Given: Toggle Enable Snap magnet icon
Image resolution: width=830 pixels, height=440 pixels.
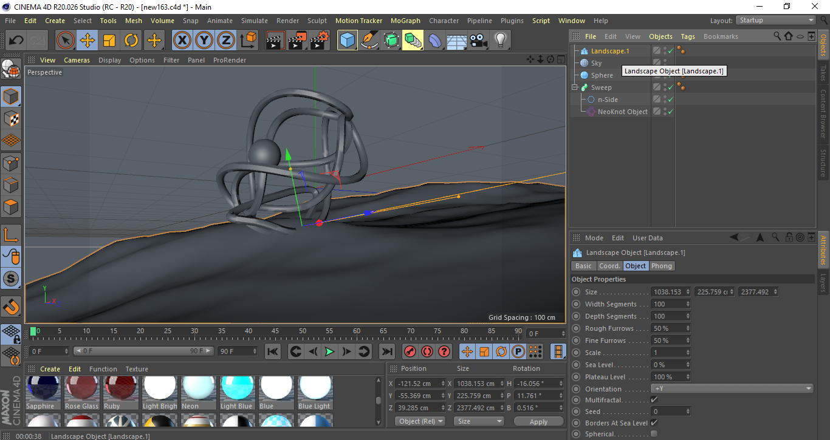Looking at the screenshot, I should point(11,306).
